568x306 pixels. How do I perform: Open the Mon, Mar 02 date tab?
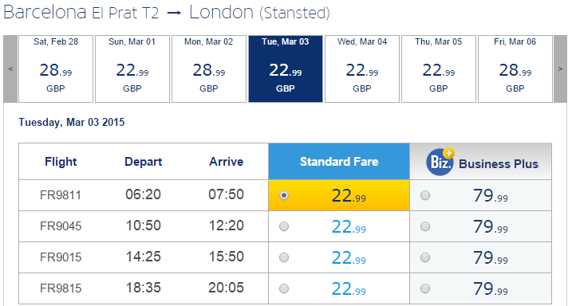coord(209,69)
